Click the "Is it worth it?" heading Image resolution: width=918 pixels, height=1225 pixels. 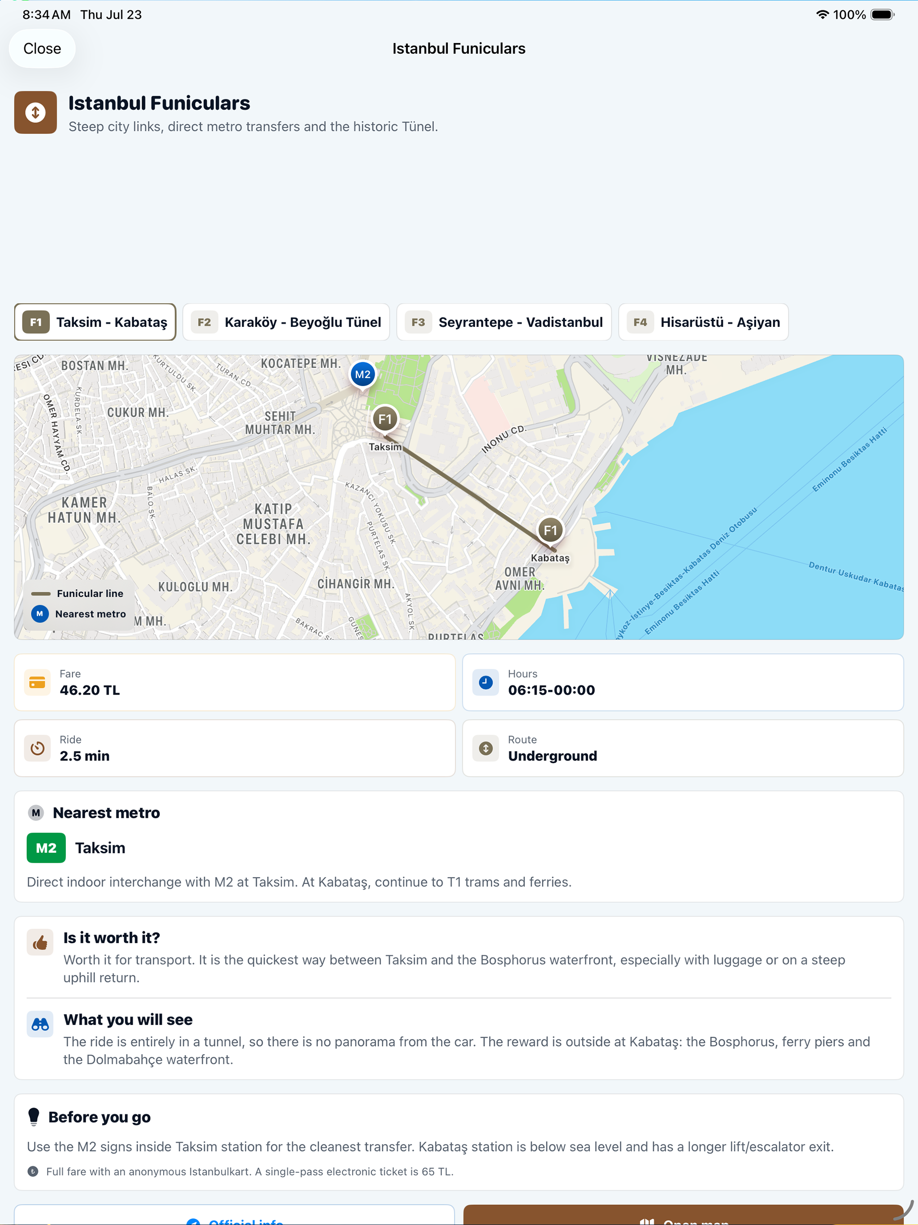(x=111, y=938)
